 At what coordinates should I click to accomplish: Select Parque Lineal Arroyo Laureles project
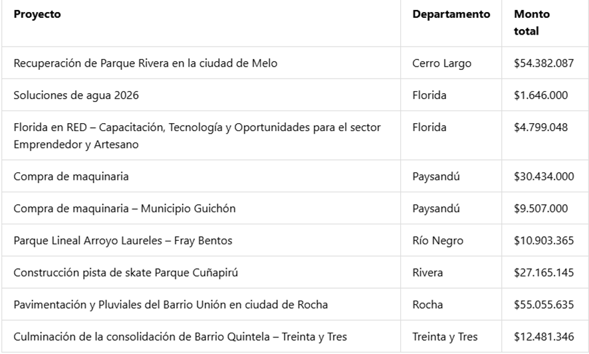point(123,240)
